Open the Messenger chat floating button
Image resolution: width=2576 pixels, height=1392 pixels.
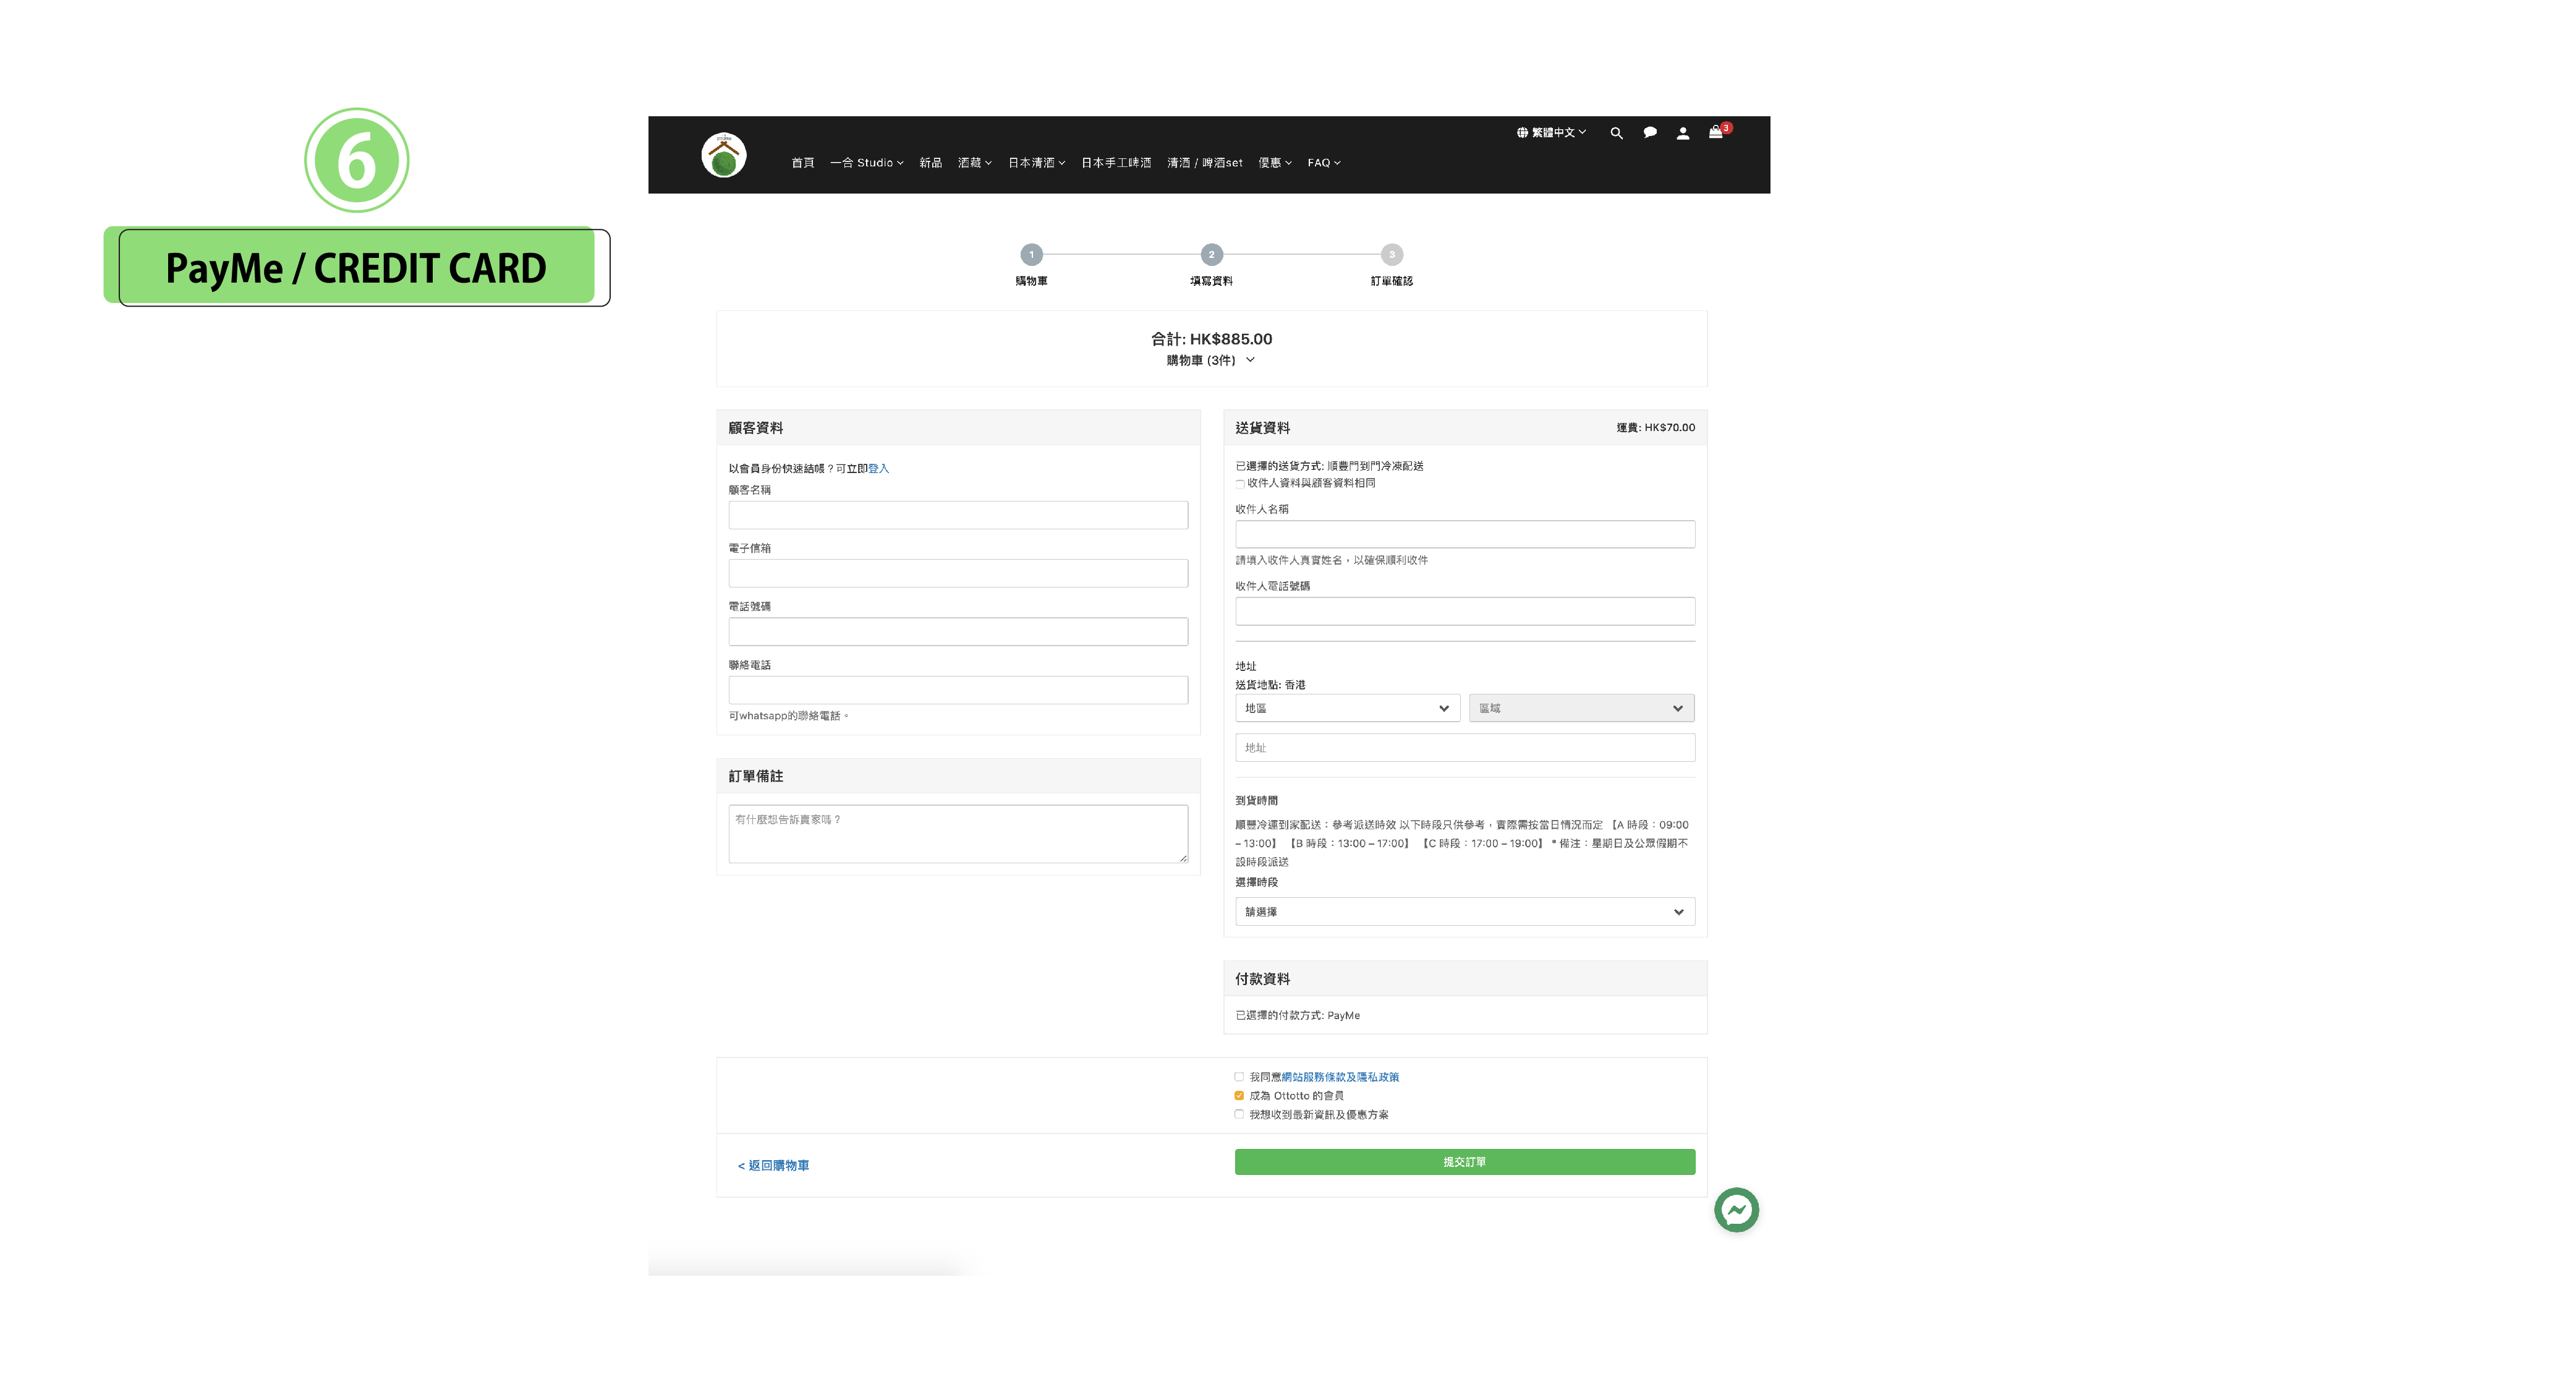tap(1736, 1210)
